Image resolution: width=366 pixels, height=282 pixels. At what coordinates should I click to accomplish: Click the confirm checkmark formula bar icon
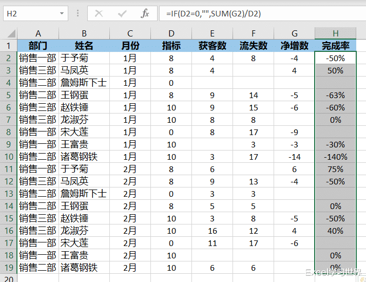click(122, 13)
